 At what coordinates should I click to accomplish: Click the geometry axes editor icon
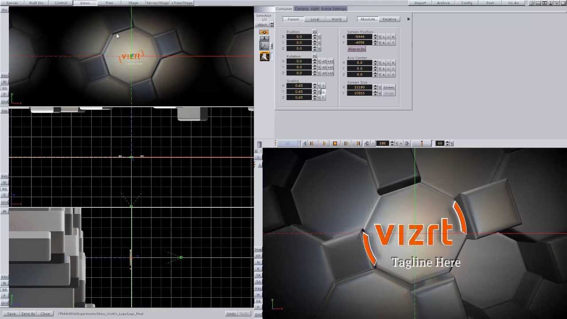point(264,45)
